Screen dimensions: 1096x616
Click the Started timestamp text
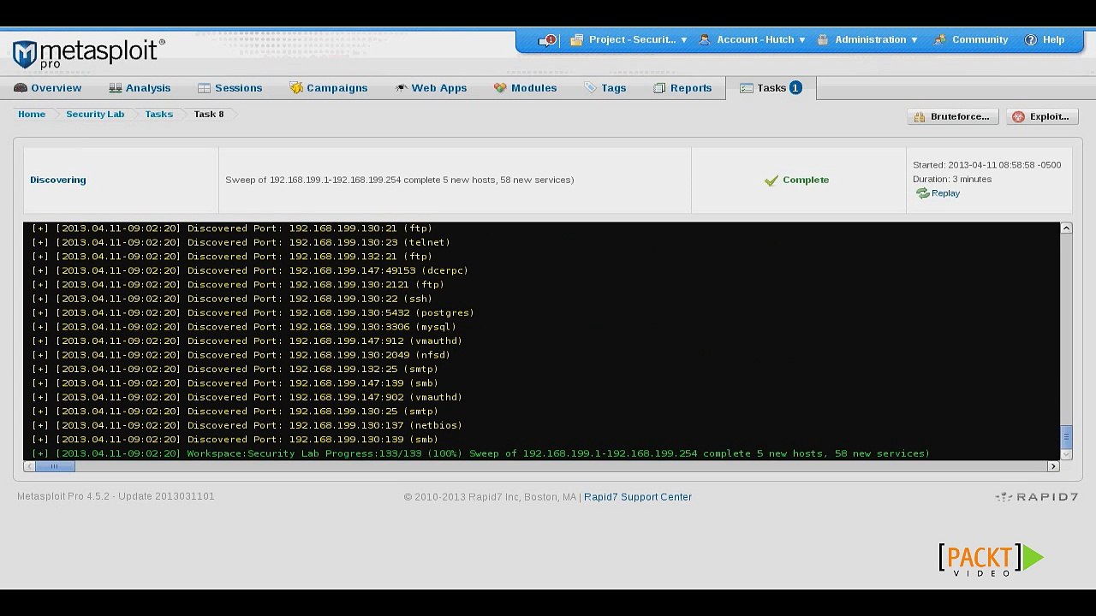pyautogui.click(x=986, y=165)
